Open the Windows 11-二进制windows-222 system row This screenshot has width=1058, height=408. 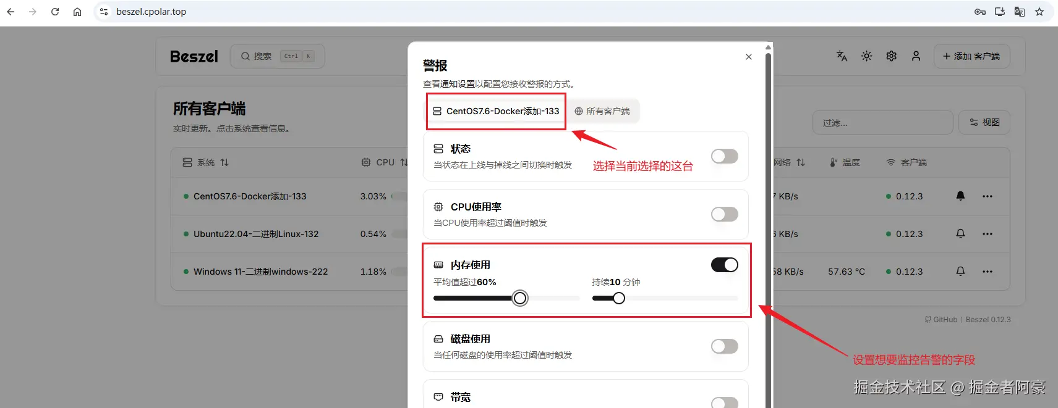click(x=260, y=272)
